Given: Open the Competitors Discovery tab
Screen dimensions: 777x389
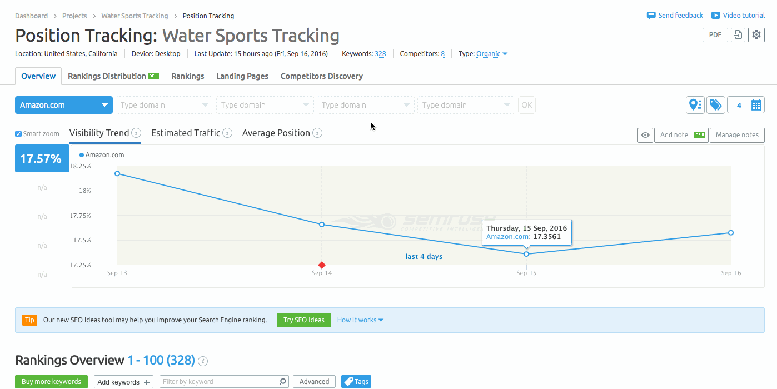Looking at the screenshot, I should coord(321,76).
